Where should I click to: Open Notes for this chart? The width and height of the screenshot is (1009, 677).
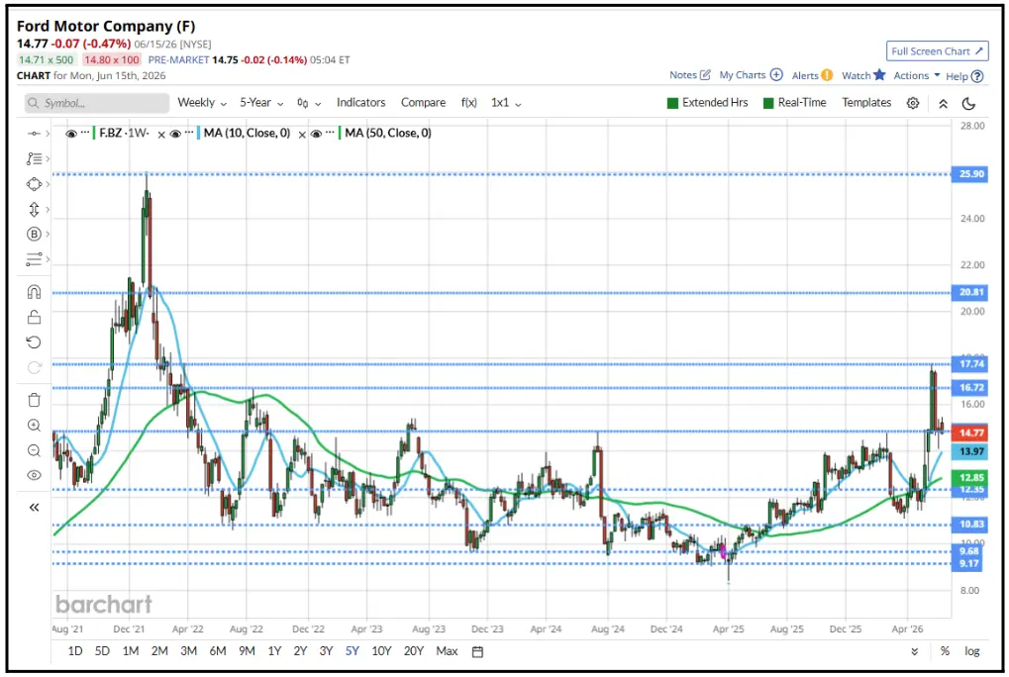(x=690, y=75)
